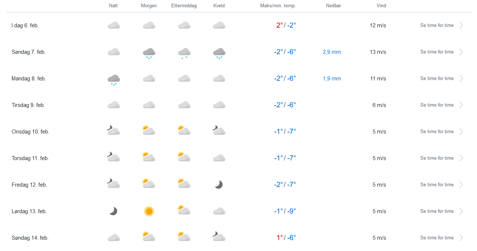Click the clear moon icon for Fredag evening

click(x=219, y=185)
